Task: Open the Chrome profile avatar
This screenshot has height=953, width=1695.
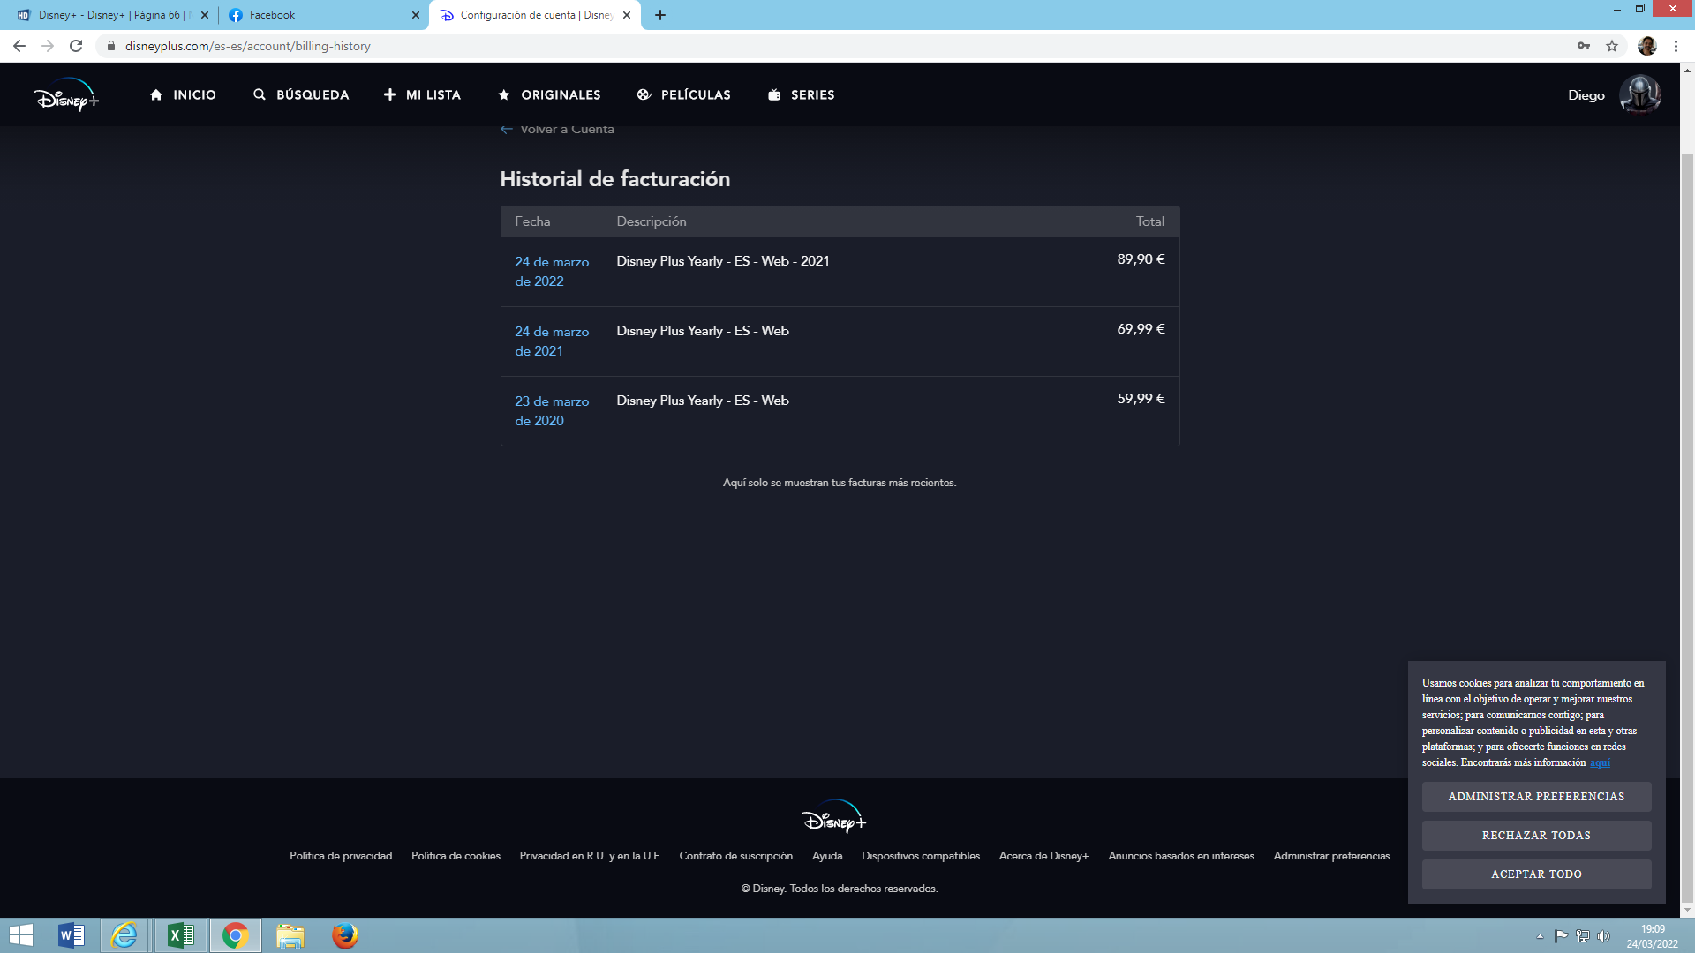Action: (1647, 46)
